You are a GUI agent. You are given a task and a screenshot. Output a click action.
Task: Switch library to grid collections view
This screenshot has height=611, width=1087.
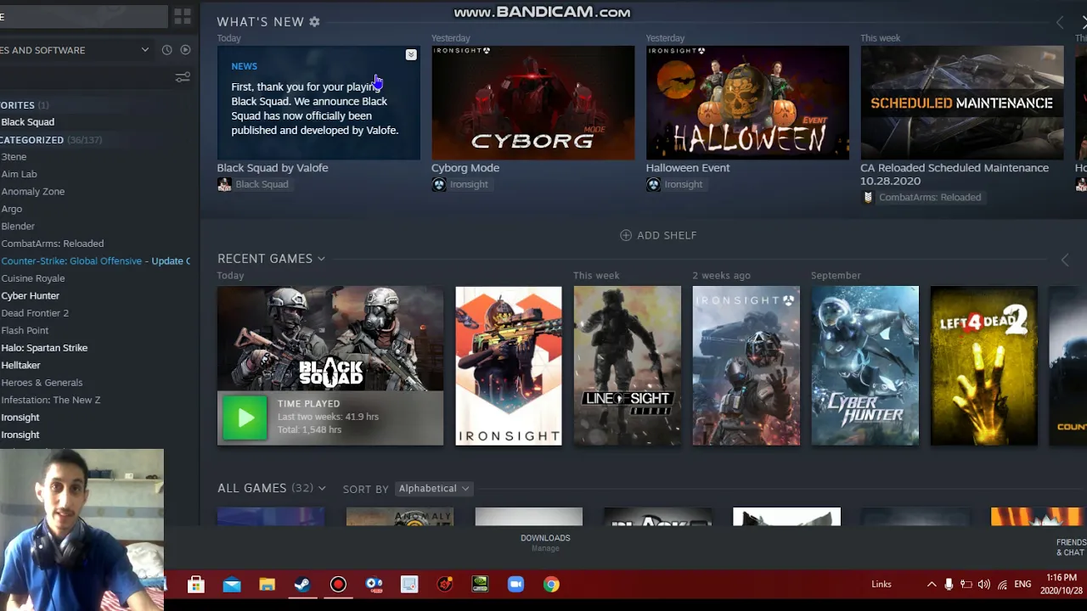tap(182, 16)
